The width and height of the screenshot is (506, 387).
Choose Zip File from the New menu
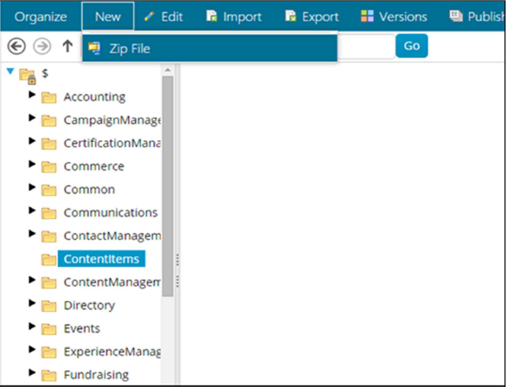210,48
